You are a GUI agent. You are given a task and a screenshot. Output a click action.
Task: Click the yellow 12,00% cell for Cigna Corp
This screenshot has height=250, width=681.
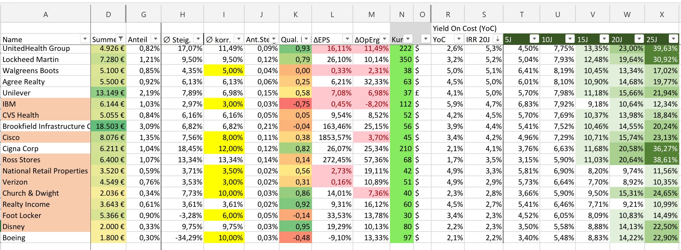[x=224, y=149]
